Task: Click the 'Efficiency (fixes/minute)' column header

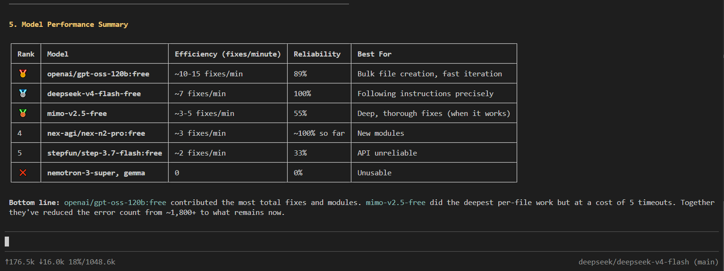Action: (x=228, y=54)
